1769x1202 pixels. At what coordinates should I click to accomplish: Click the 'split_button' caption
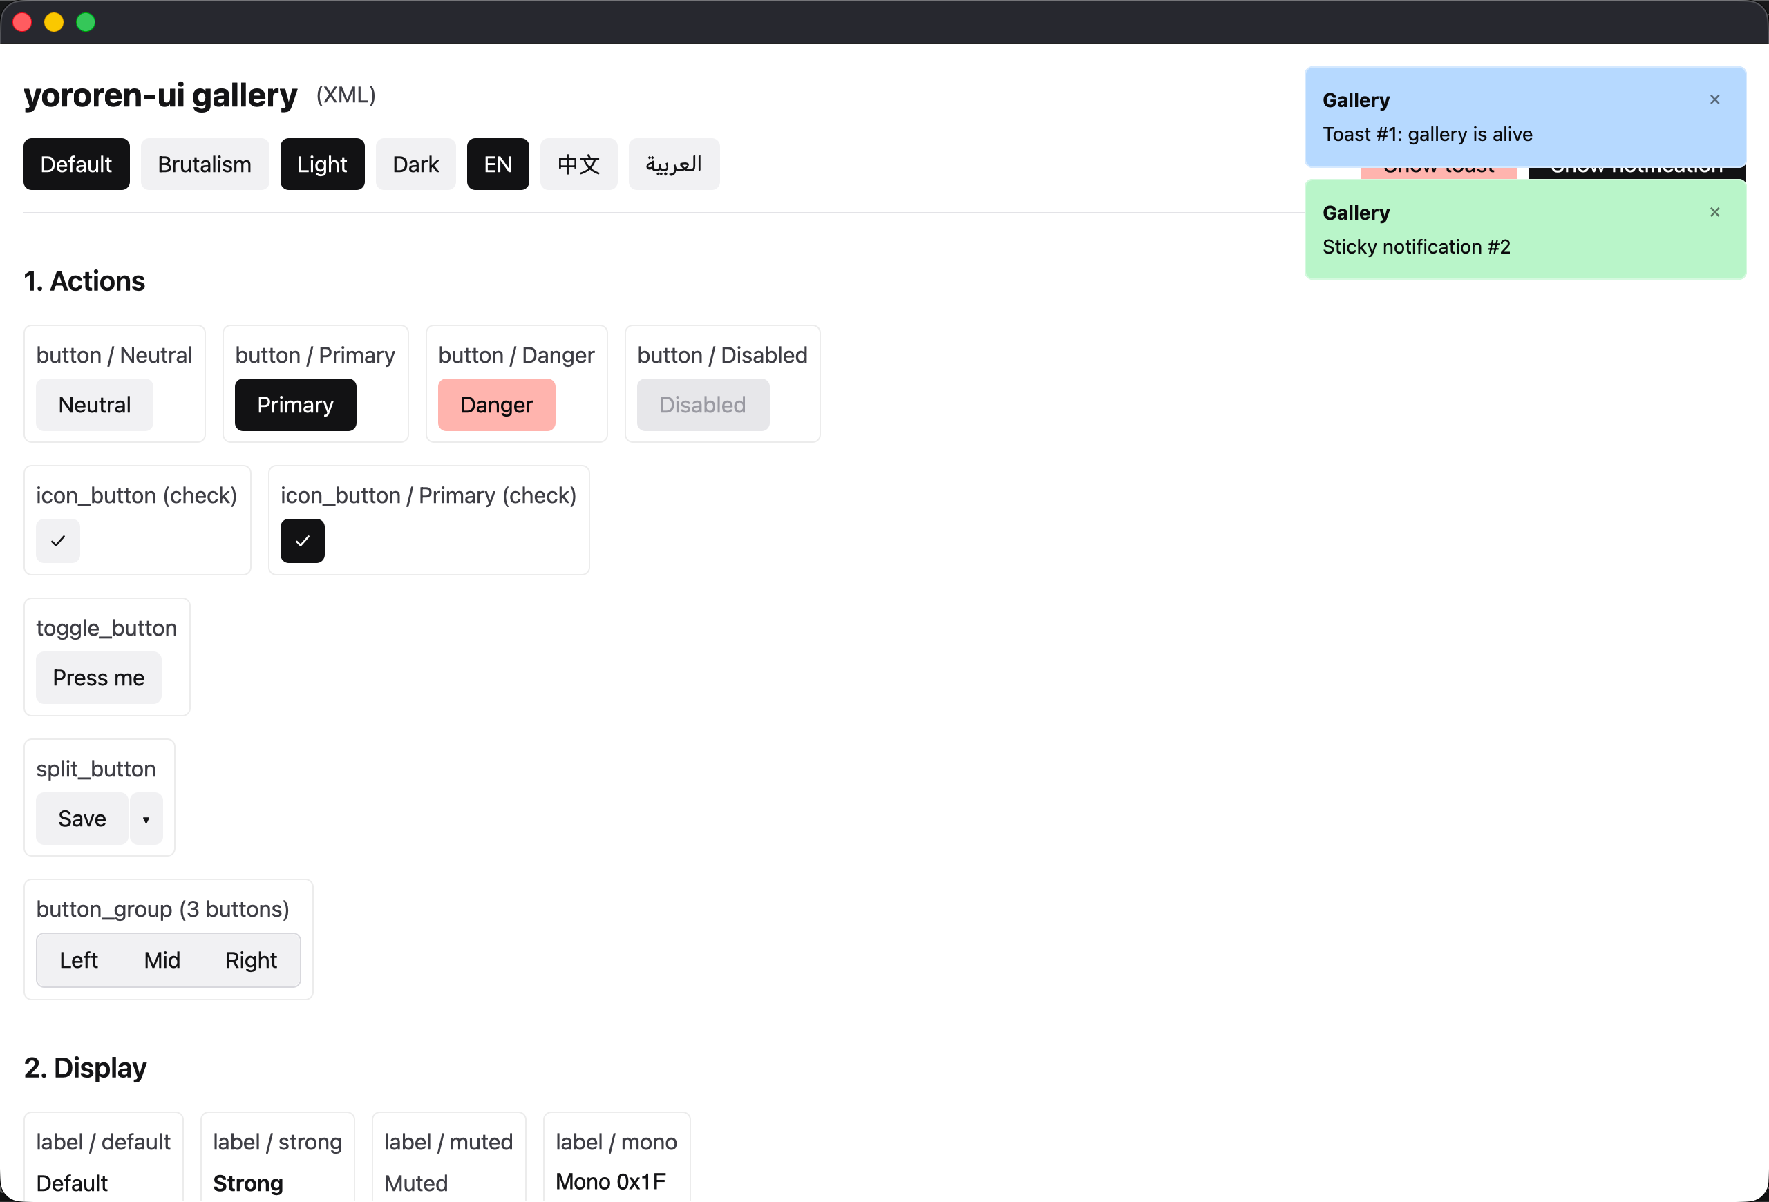(x=96, y=769)
